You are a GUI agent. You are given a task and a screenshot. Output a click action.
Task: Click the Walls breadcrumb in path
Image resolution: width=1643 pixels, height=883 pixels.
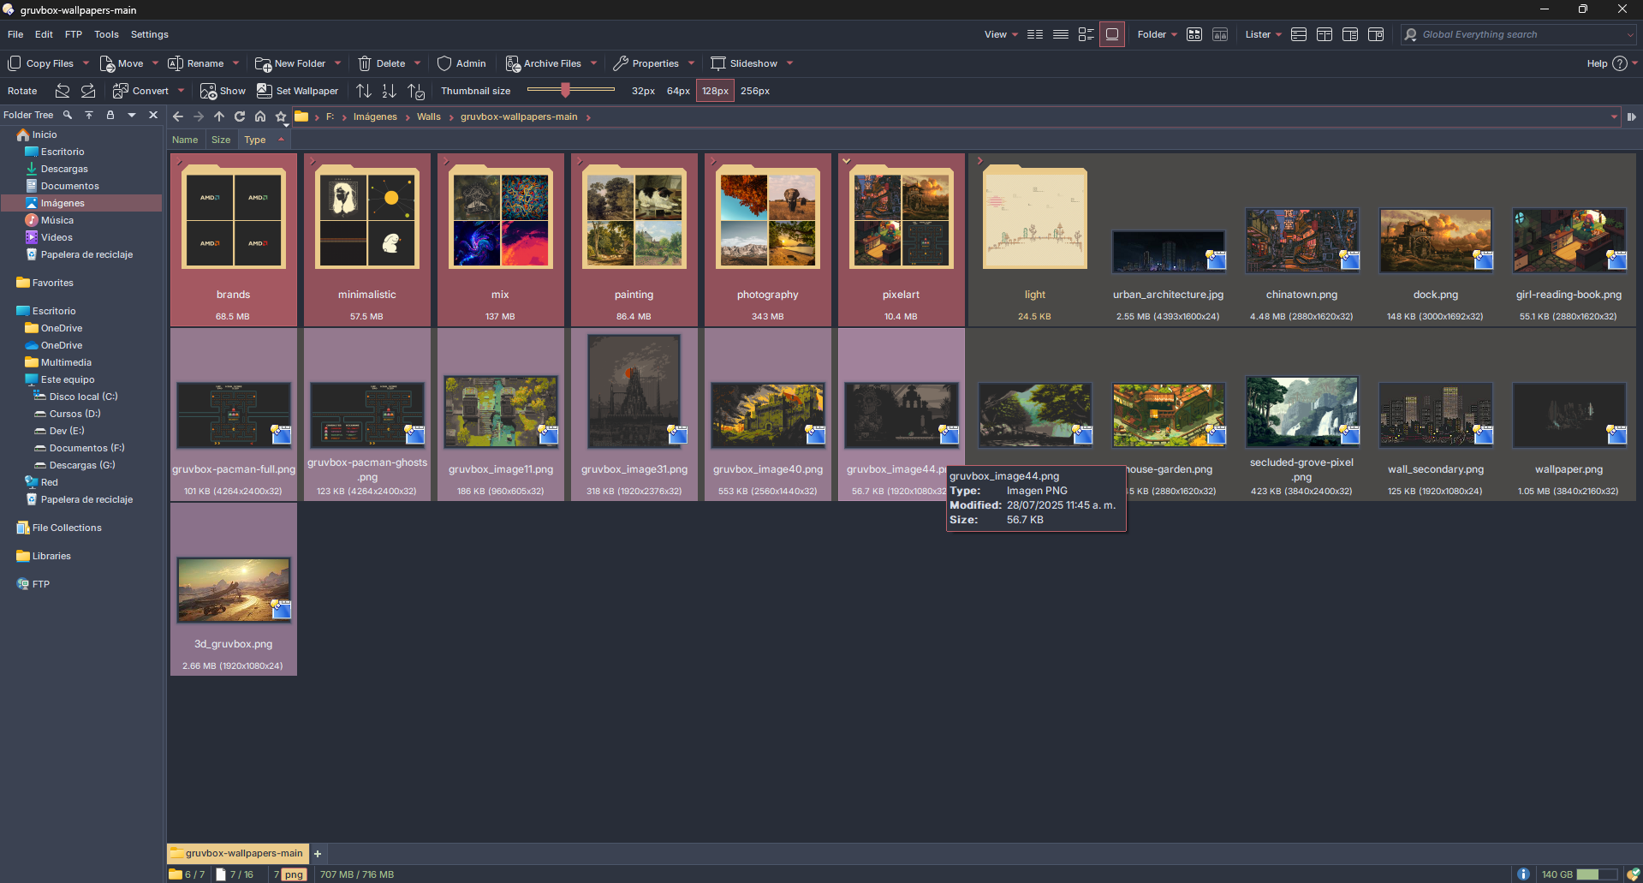coord(428,116)
